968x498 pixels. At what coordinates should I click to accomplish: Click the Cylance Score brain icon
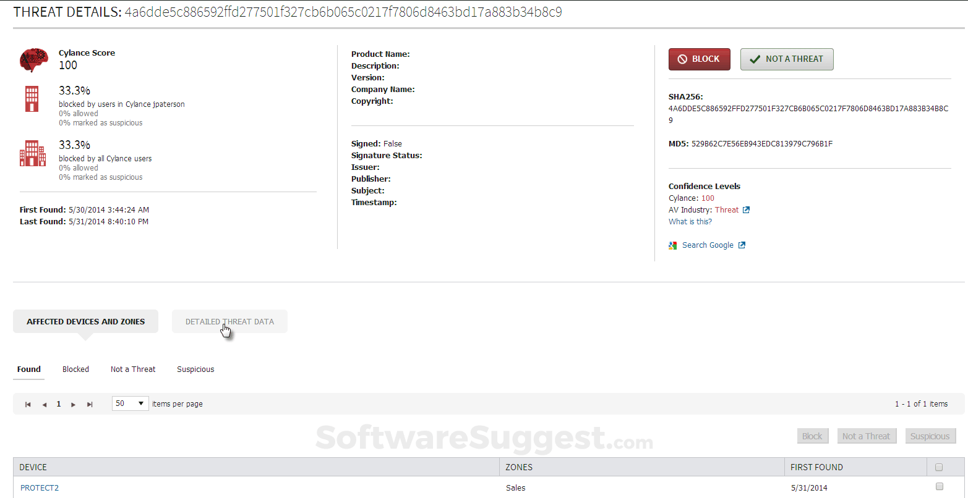coord(33,60)
